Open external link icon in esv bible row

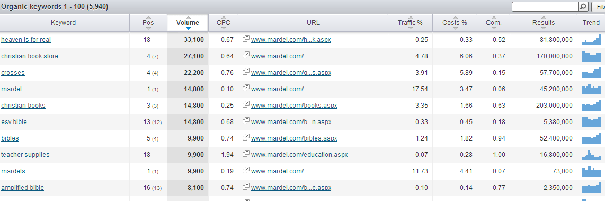(245, 121)
